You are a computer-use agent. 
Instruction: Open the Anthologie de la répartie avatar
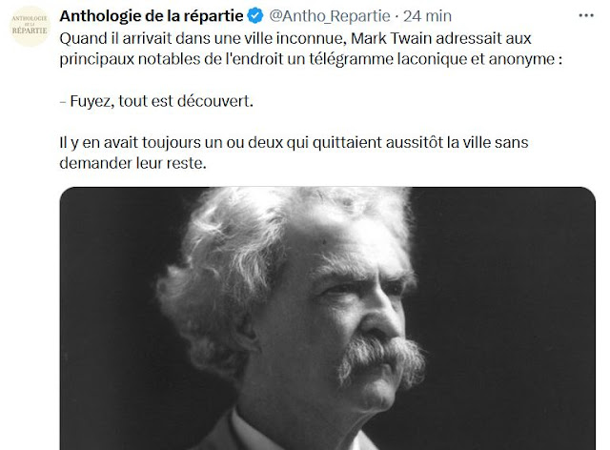click(x=30, y=26)
